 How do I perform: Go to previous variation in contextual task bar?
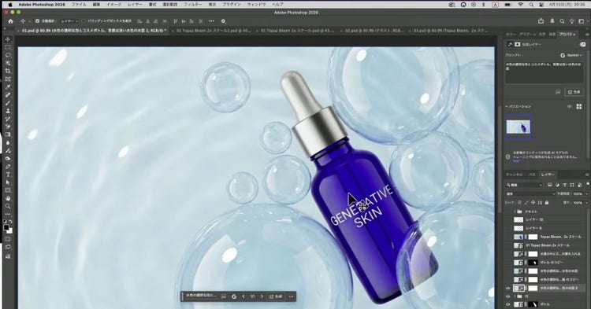(x=243, y=296)
